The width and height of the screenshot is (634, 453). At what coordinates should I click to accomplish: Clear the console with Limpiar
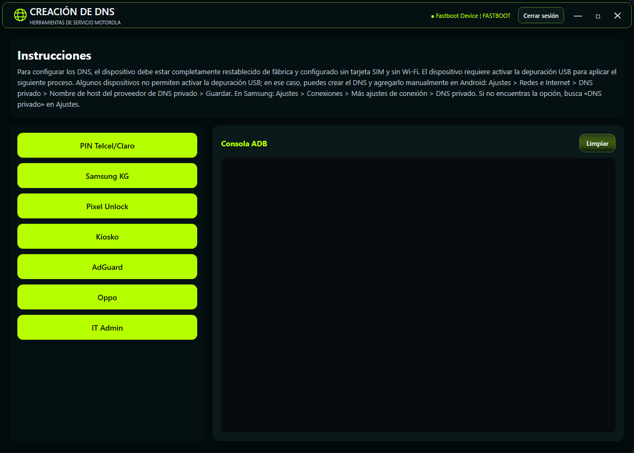pyautogui.click(x=597, y=143)
